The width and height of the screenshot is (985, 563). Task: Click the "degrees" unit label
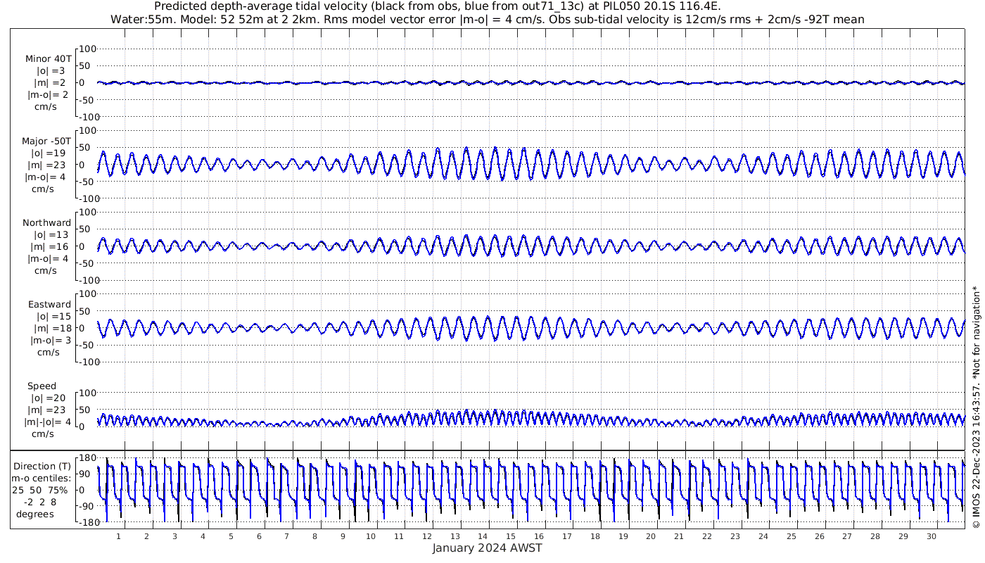[37, 514]
